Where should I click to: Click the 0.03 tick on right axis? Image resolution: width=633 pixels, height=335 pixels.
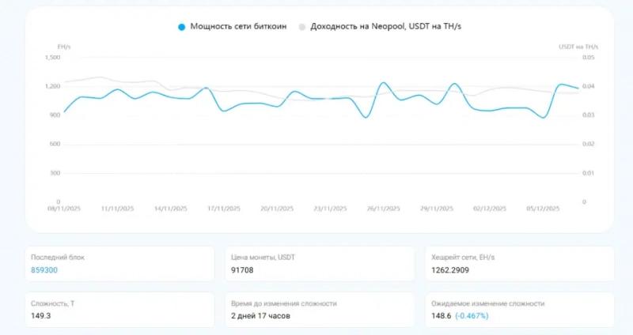[x=589, y=115]
